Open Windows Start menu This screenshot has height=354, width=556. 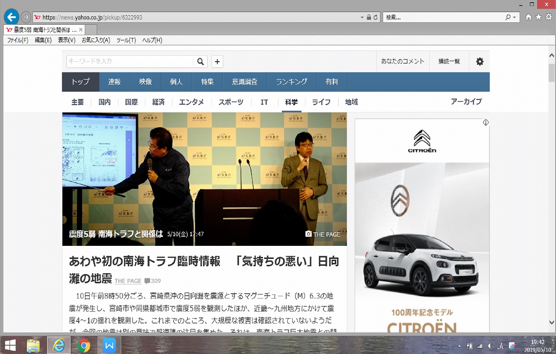coord(10,345)
